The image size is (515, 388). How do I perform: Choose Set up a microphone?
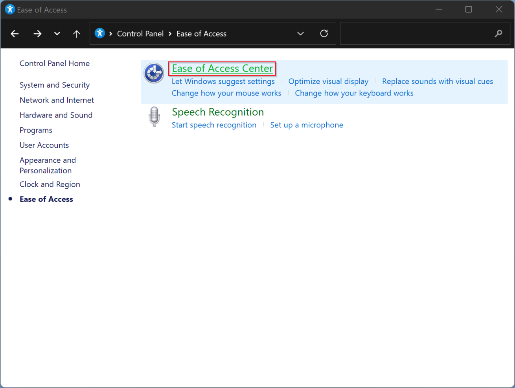[306, 125]
